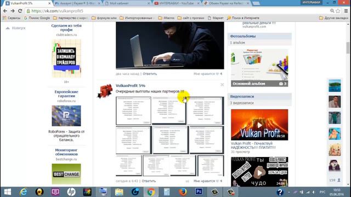Open the hacker with laptop post image
This screenshot has width=351, height=197.
click(x=170, y=45)
